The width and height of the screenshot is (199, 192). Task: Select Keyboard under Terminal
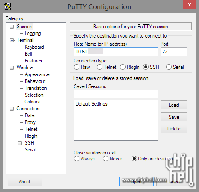click(34, 47)
